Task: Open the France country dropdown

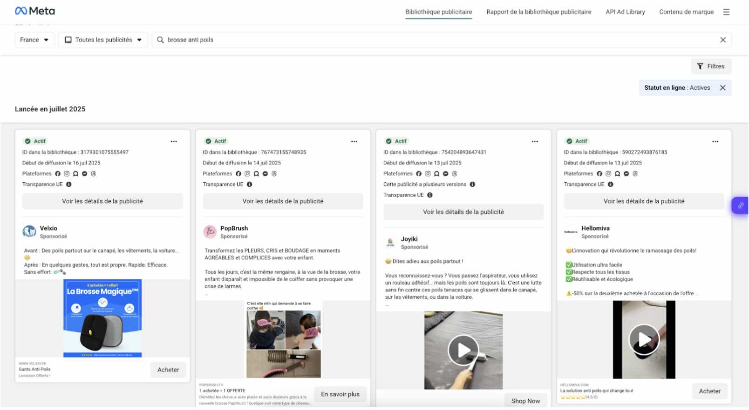Action: [34, 40]
